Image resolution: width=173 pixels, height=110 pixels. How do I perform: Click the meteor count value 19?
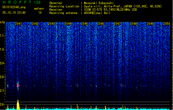click(x=40, y=13)
